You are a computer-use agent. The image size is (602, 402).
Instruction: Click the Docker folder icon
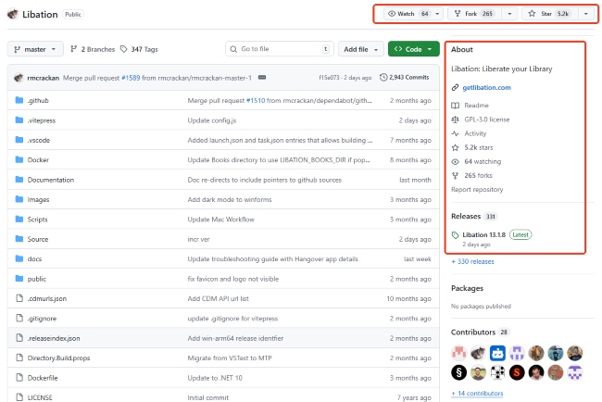point(19,159)
